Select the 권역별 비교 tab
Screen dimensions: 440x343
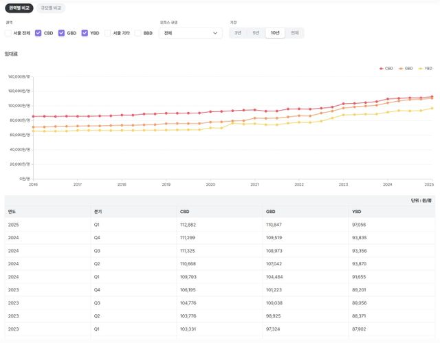point(18,8)
